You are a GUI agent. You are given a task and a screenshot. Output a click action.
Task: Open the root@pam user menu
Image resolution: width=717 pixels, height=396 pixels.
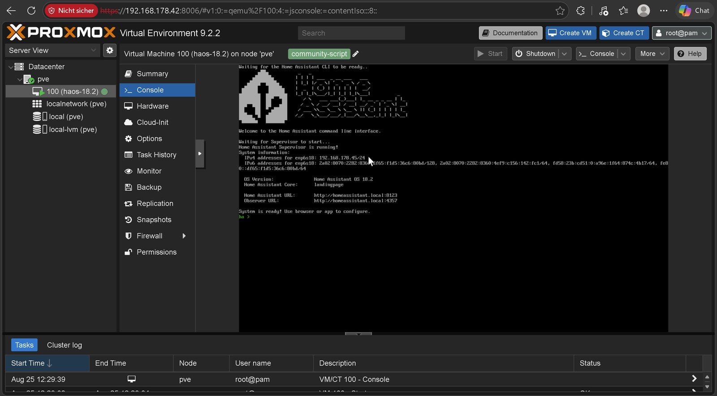(682, 33)
